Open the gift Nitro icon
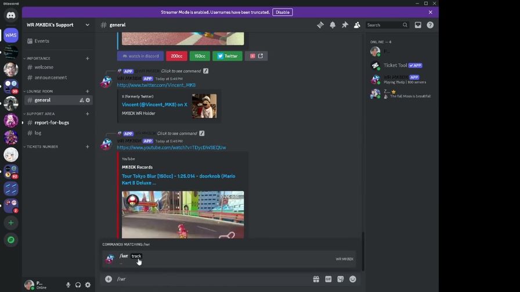 (x=316, y=279)
